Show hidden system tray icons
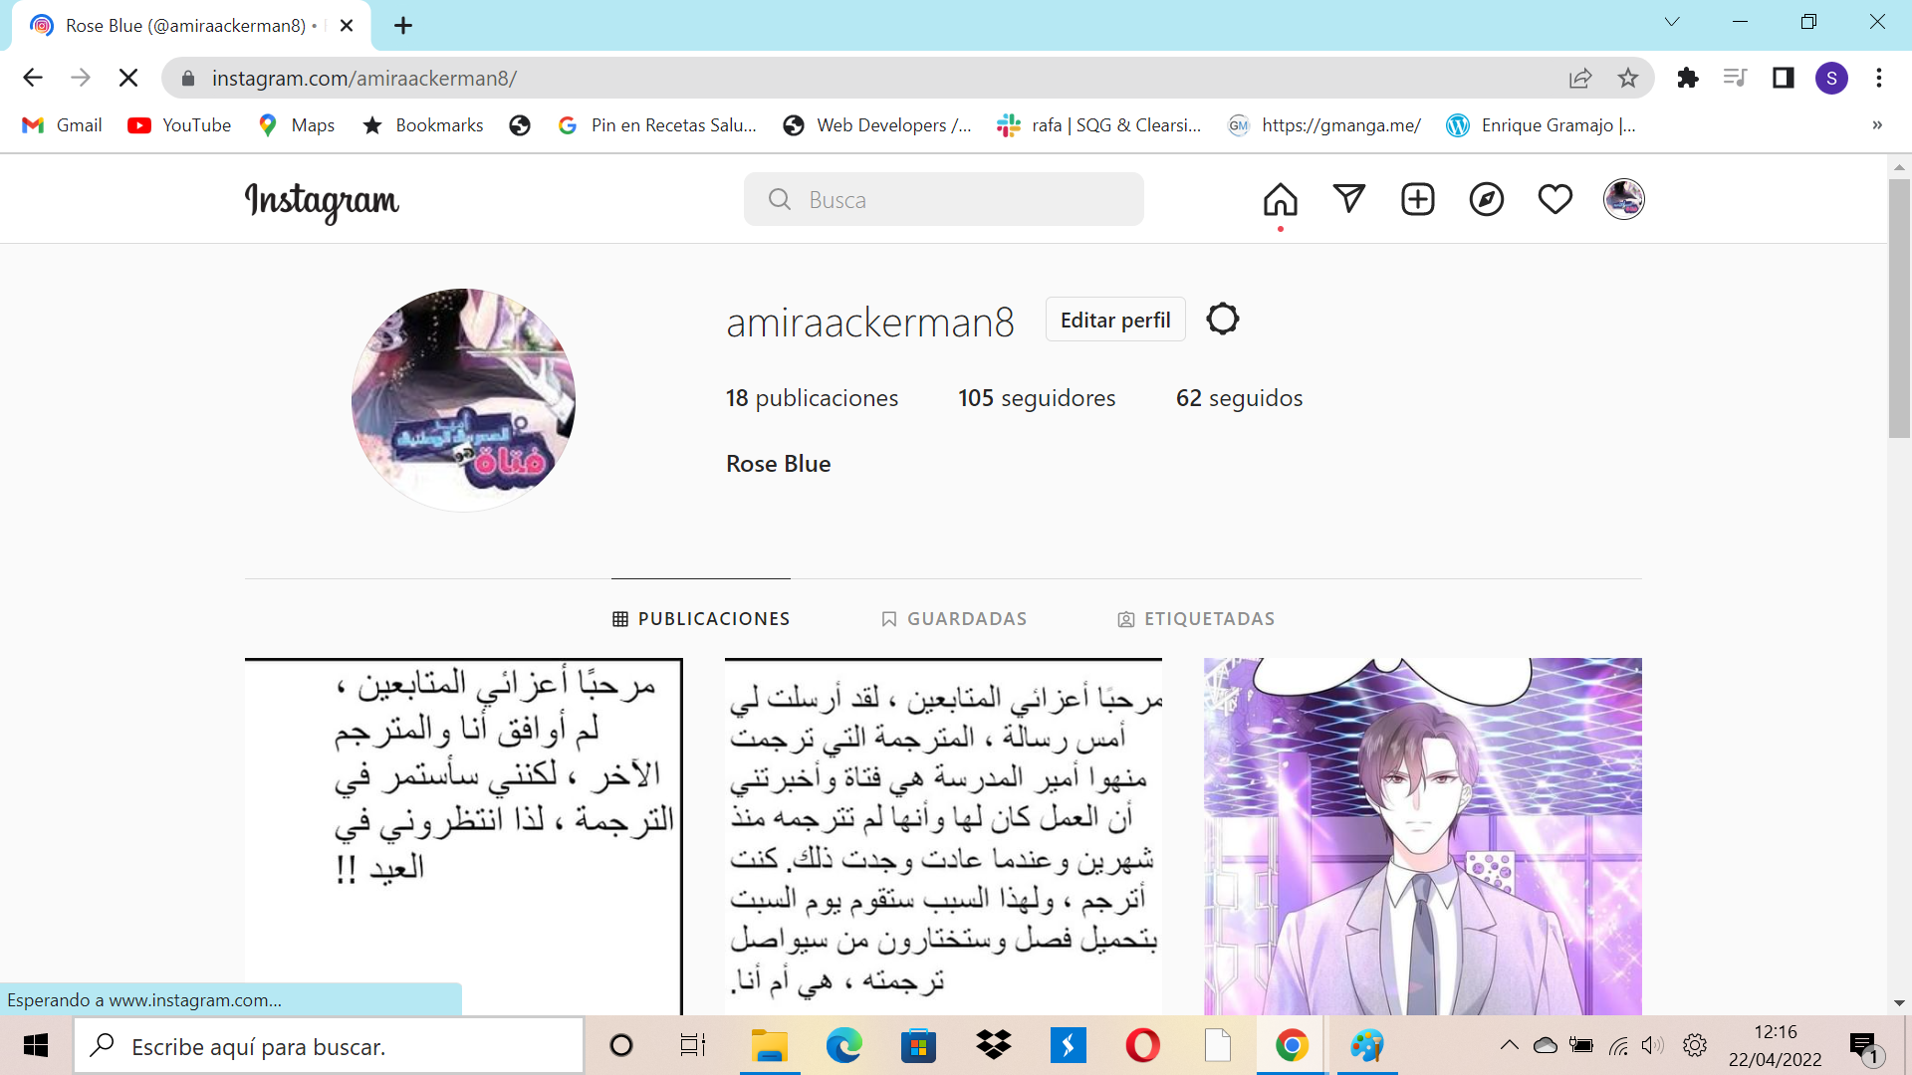 [x=1510, y=1045]
